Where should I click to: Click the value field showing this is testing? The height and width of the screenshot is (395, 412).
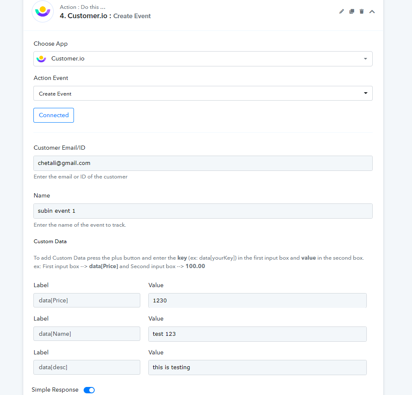point(257,368)
